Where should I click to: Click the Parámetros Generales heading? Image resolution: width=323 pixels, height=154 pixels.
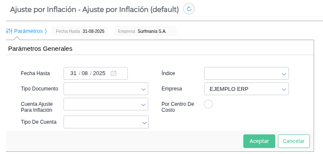coord(40,49)
